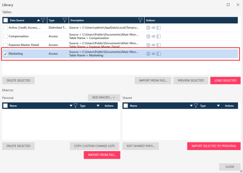Uncheck the Marketing table checkbox
The image size is (243, 173).
click(x=5, y=54)
